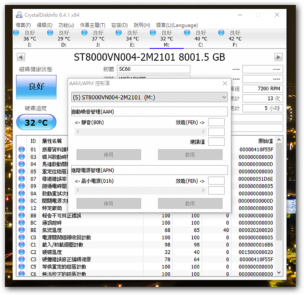Open the 編輯(E) menu
The width and height of the screenshot is (304, 295).
coord(45,25)
